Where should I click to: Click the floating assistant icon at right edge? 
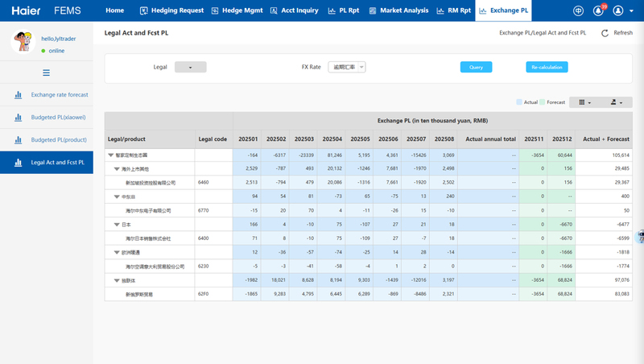tap(640, 237)
